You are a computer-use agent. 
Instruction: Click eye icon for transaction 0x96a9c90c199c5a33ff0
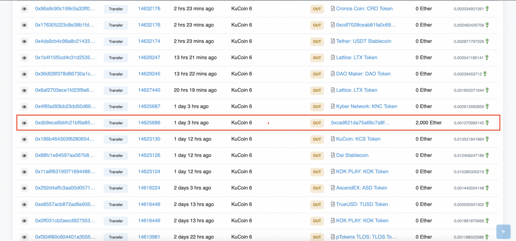(x=24, y=9)
